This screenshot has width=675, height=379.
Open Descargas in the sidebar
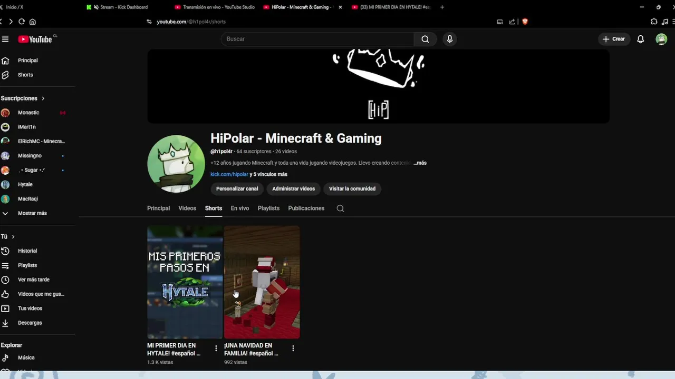(30, 323)
